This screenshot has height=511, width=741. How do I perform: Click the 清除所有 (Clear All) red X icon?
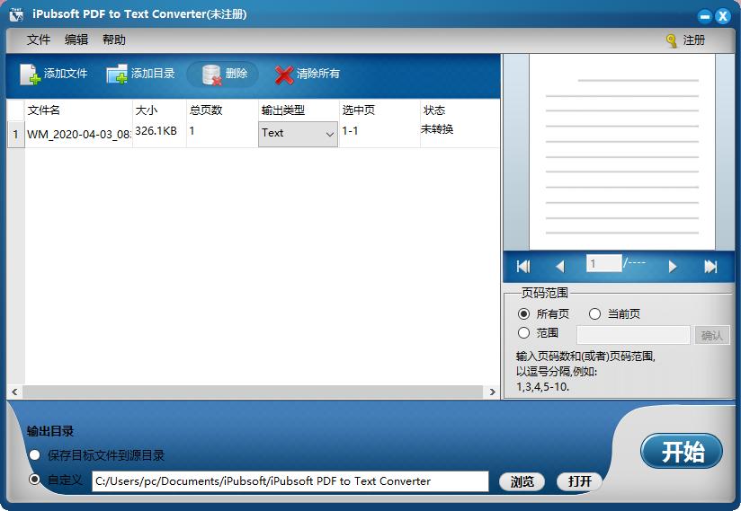pos(284,75)
